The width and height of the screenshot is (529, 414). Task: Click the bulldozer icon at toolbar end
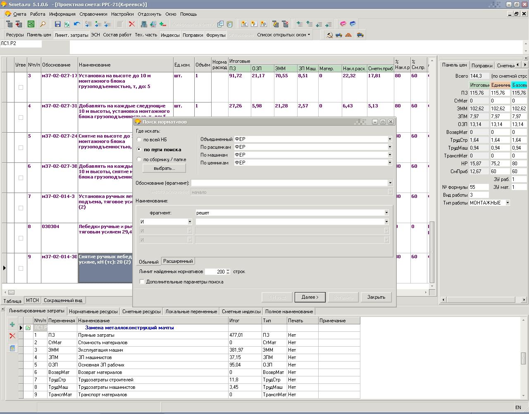coord(360,35)
